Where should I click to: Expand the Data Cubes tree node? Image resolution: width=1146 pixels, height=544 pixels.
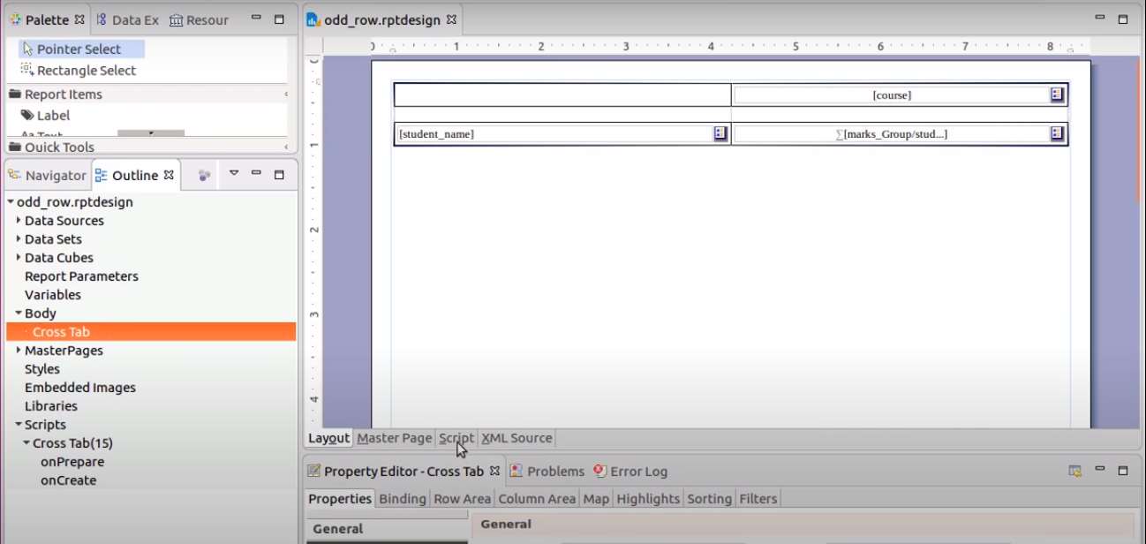point(19,258)
